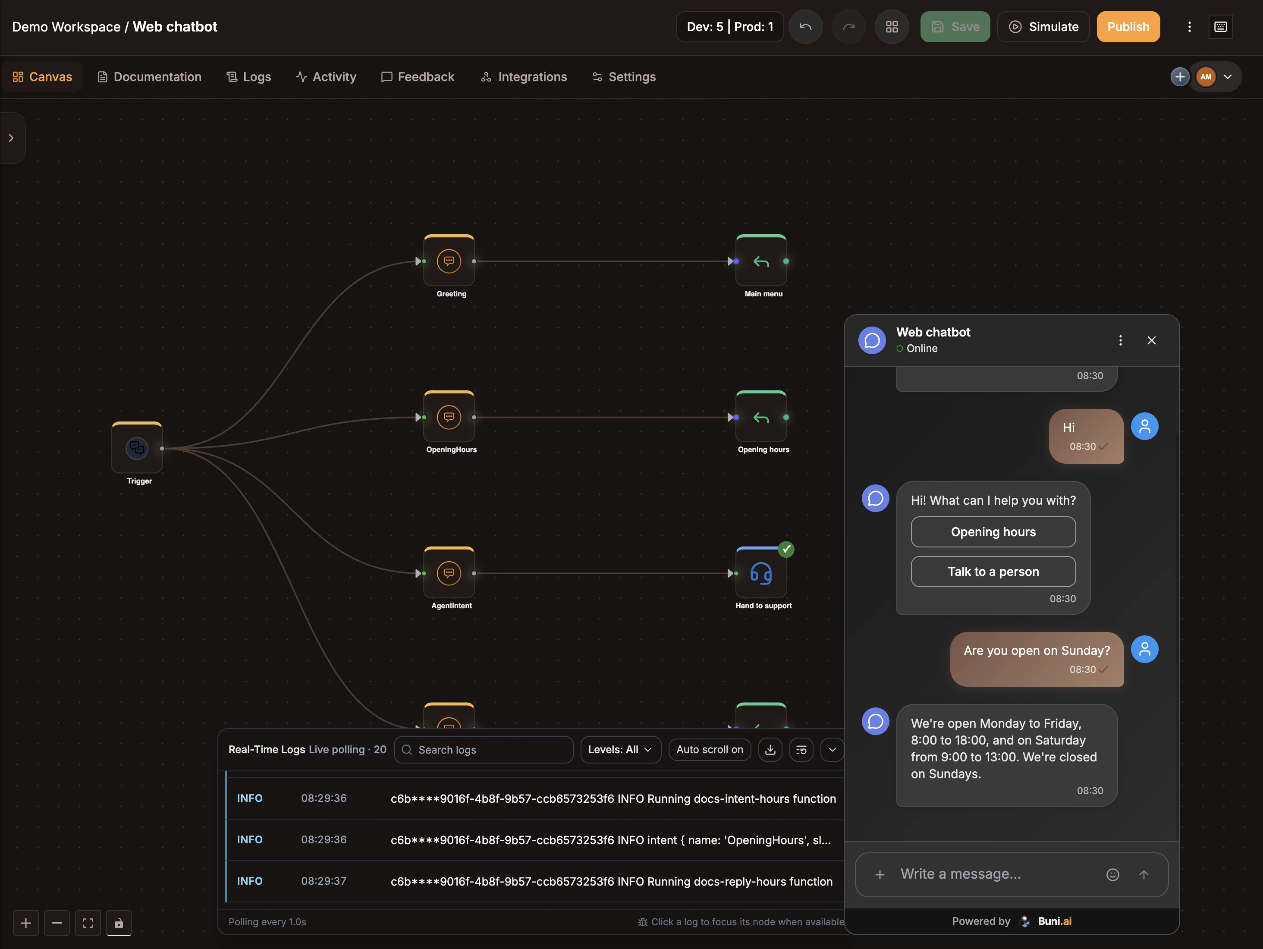This screenshot has width=1263, height=949.
Task: Add collaborator with plus circle icon
Action: (1180, 76)
